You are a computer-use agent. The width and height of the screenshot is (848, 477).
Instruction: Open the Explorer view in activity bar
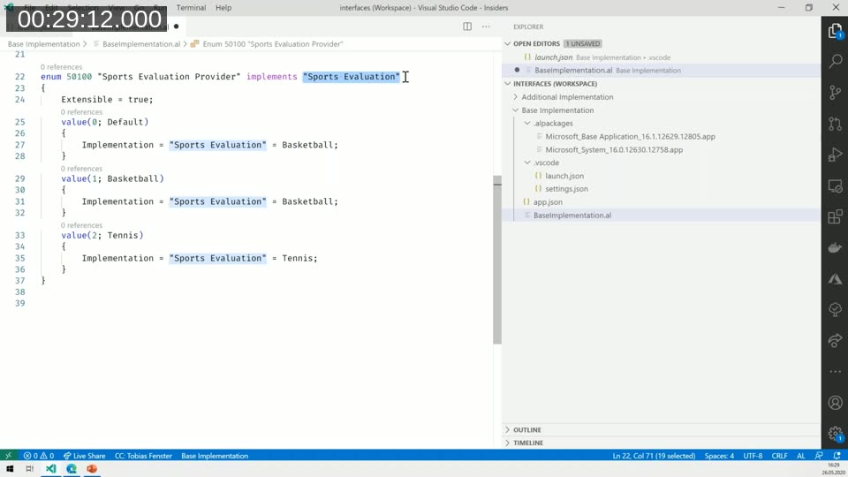point(835,30)
